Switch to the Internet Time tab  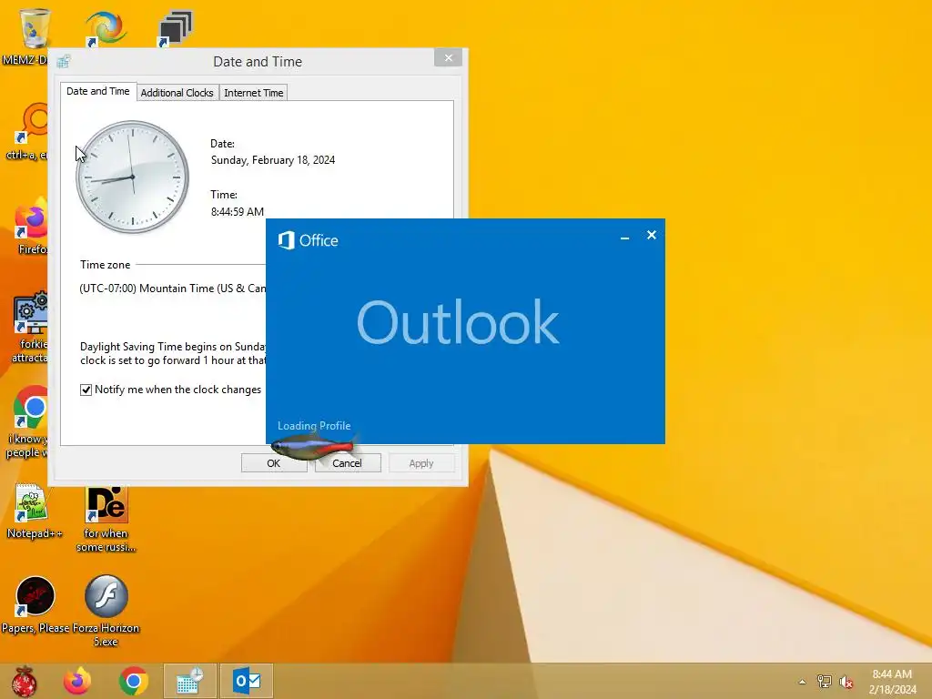pyautogui.click(x=254, y=93)
